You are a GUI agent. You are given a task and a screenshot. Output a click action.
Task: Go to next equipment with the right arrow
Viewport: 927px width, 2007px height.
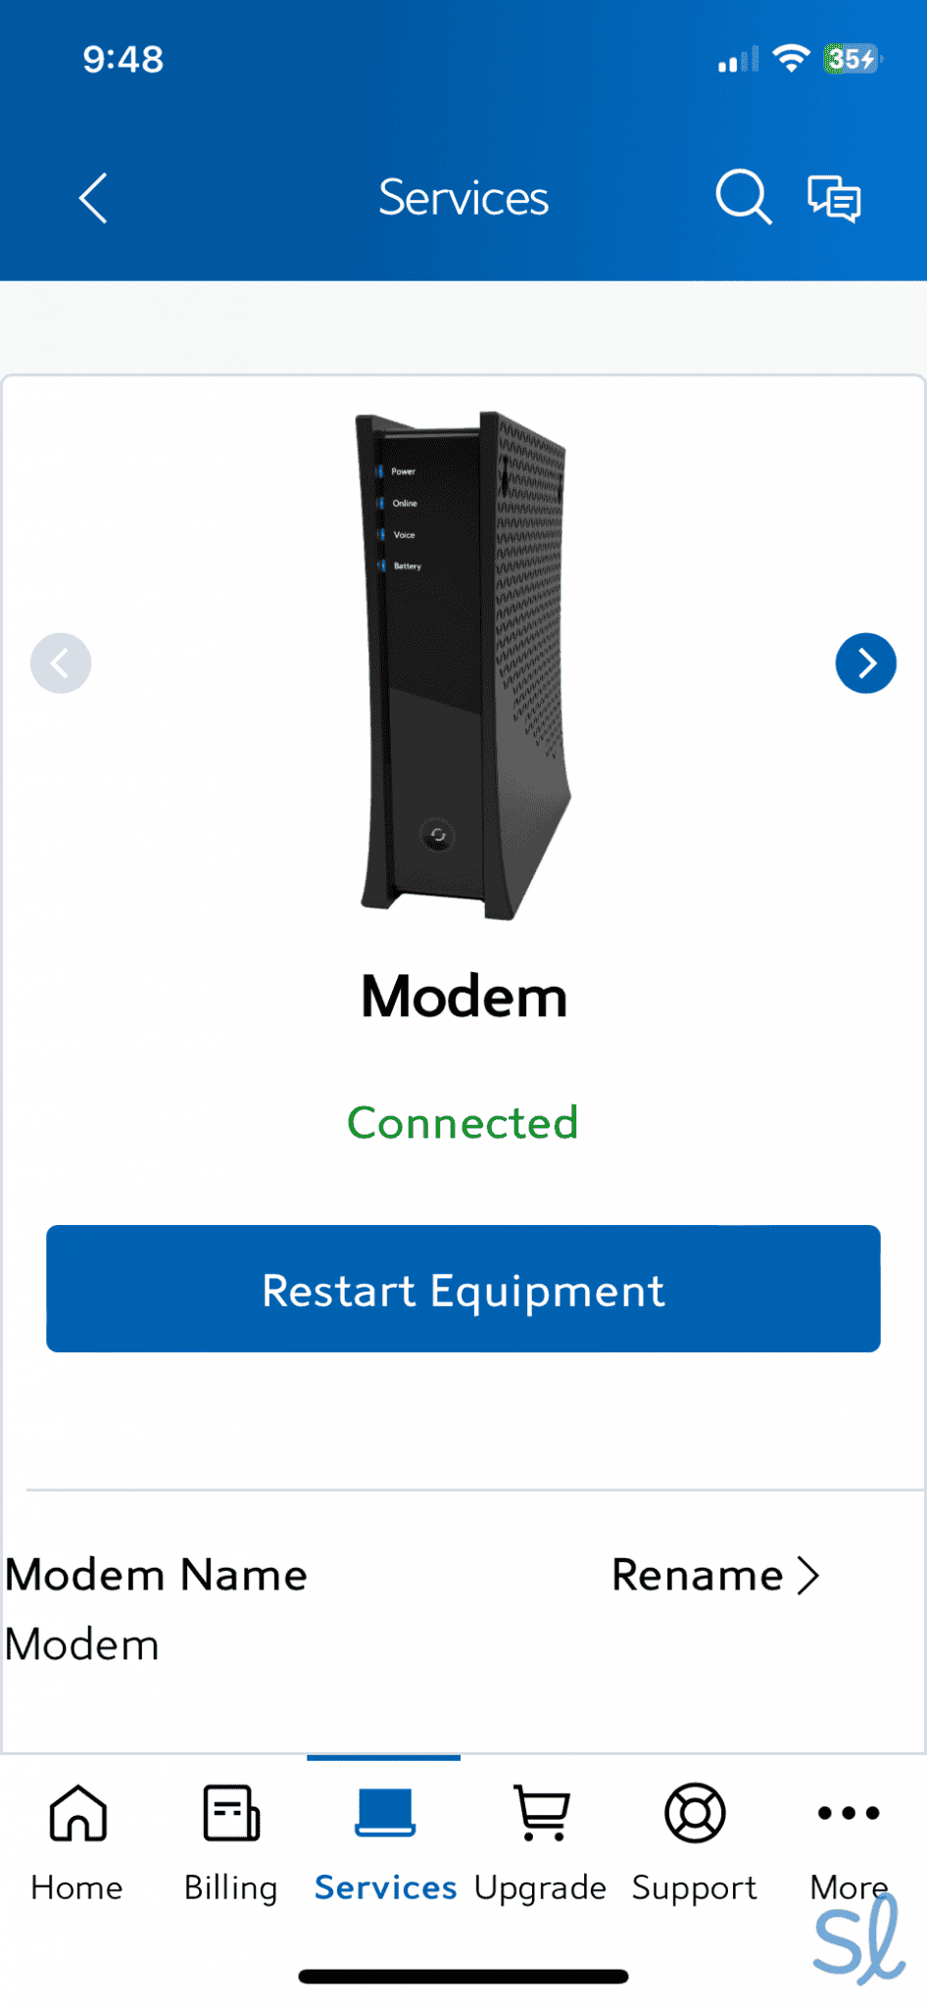coord(865,663)
